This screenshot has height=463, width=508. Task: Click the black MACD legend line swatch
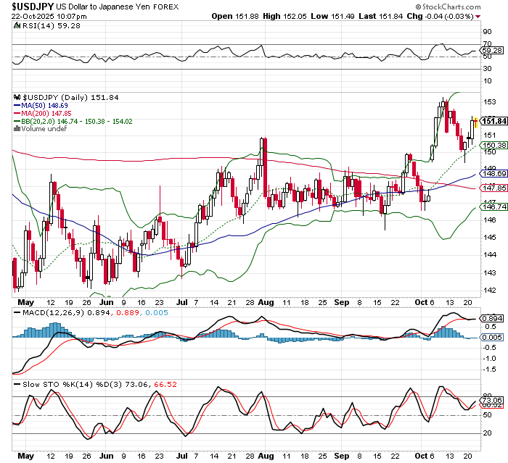[17, 312]
